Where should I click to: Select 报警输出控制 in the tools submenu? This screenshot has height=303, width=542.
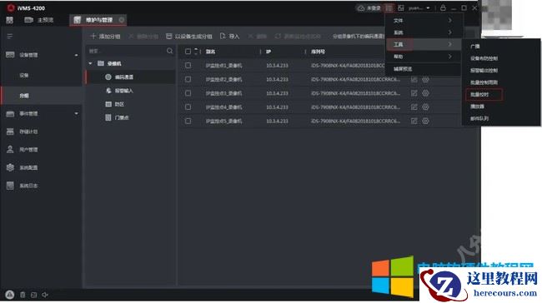[x=484, y=71]
